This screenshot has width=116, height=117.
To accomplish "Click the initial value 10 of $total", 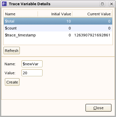I will coord(69,21).
